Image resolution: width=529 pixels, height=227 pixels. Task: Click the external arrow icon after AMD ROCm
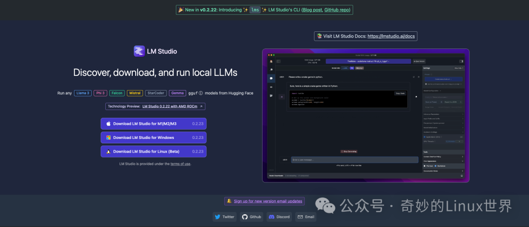[x=201, y=107]
